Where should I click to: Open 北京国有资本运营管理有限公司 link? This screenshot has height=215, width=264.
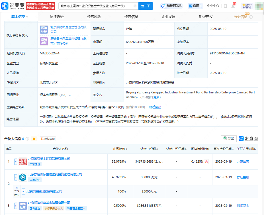point(49,159)
